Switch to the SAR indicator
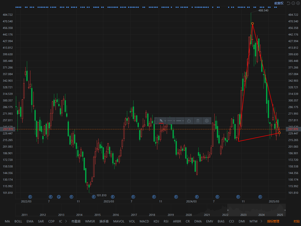This screenshot has height=226, width=301. click(41, 221)
